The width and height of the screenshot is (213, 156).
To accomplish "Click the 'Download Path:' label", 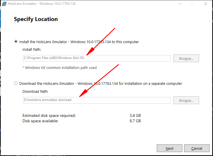I will coord(35,91).
